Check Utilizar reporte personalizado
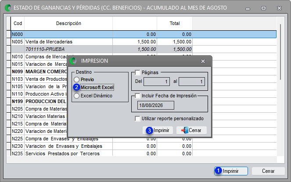Viewport: 291px width, 182px height. (x=137, y=118)
